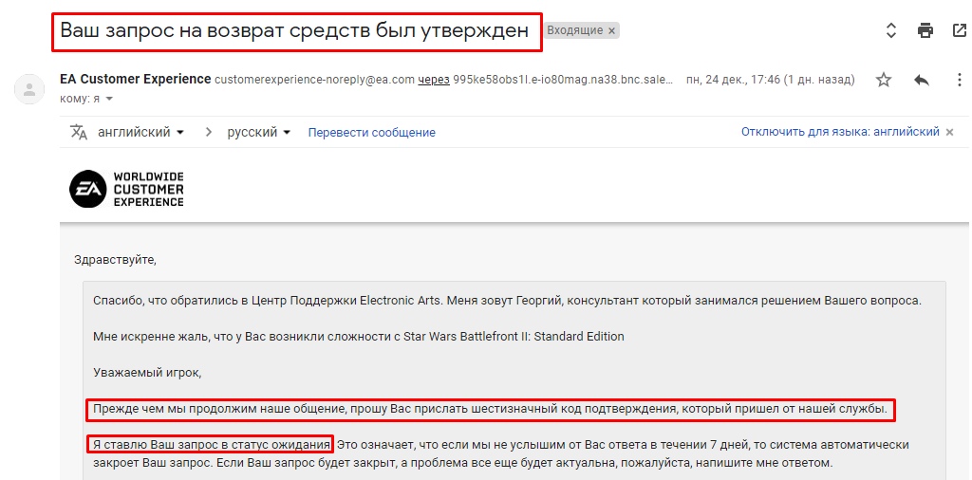
Task: Open the more options three-dot menu
Action: point(957,80)
